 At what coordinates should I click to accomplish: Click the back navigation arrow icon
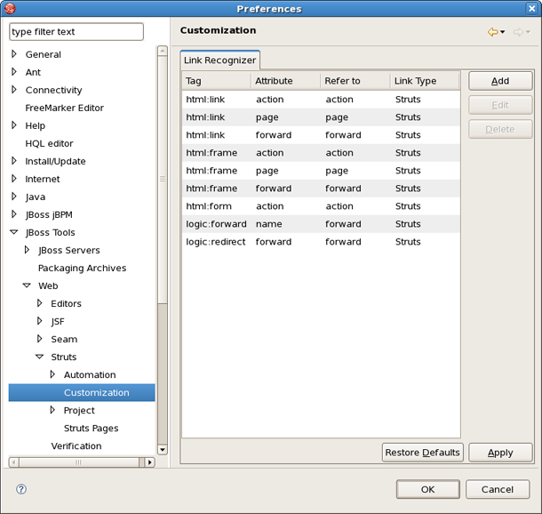pos(492,32)
